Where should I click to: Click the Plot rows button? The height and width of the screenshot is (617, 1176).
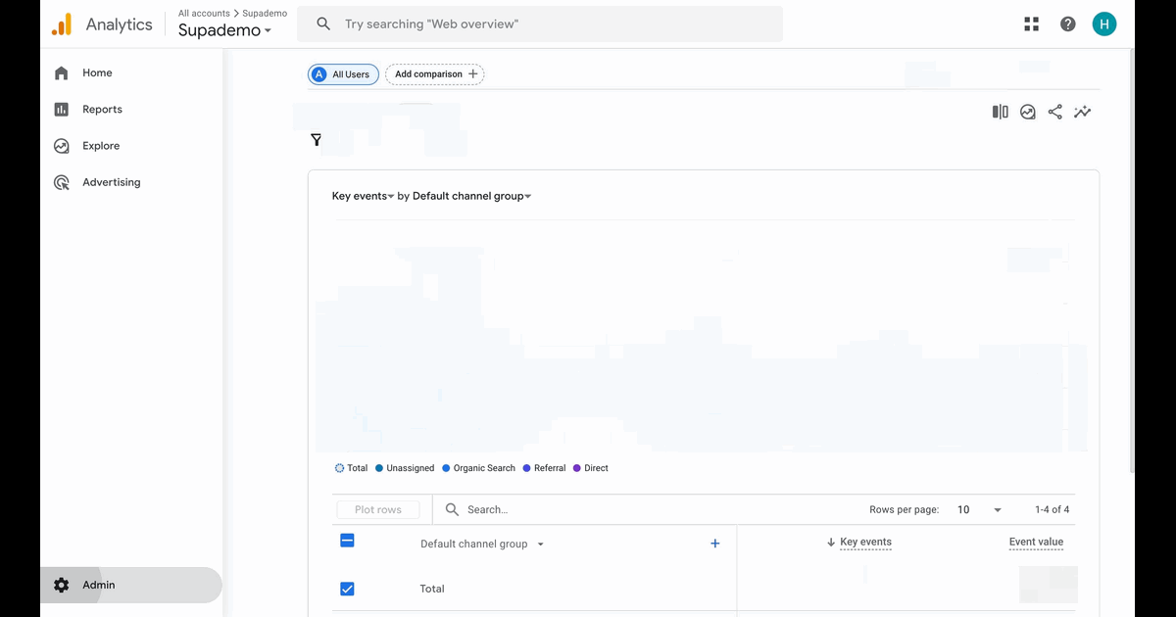point(378,509)
